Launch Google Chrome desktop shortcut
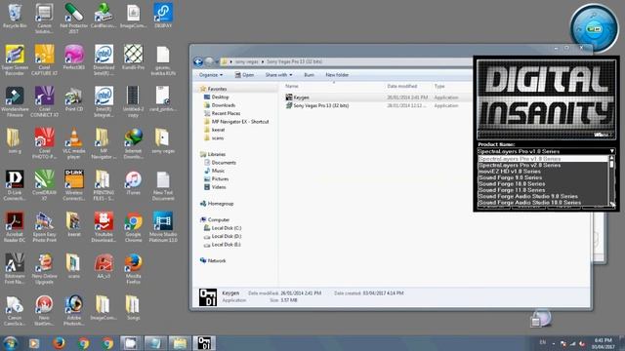This screenshot has height=351, width=625. point(133,227)
